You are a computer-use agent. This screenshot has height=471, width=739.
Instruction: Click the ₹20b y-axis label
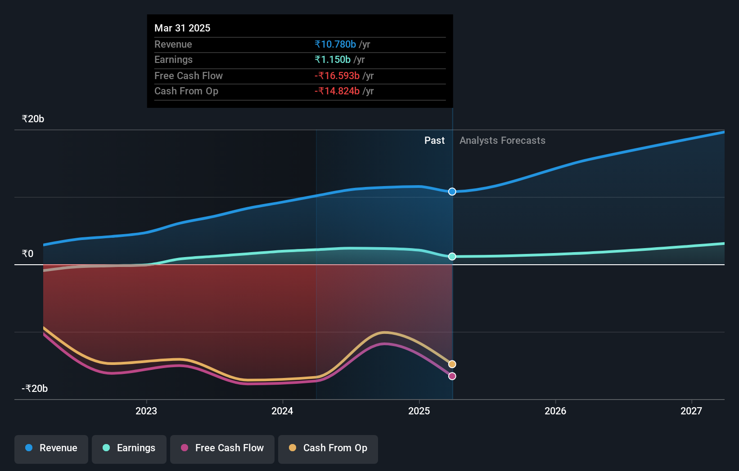click(33, 119)
